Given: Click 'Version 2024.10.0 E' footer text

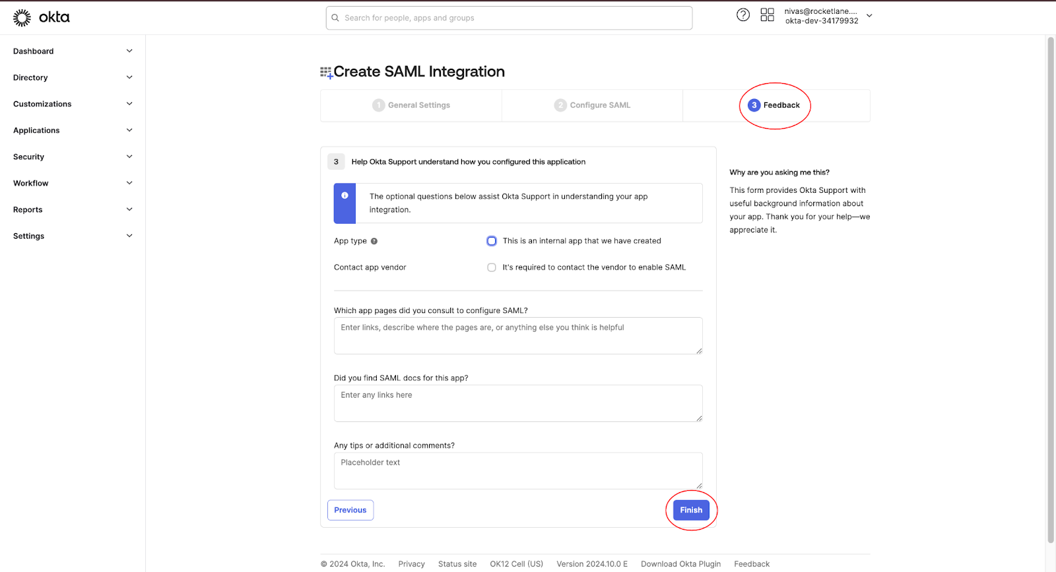Looking at the screenshot, I should 592,564.
